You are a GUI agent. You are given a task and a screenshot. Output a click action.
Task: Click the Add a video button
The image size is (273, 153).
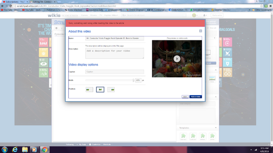pos(196,96)
